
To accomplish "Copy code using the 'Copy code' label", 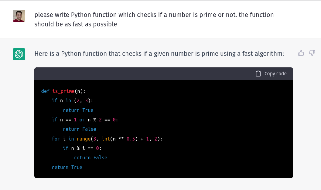I will click(x=275, y=74).
